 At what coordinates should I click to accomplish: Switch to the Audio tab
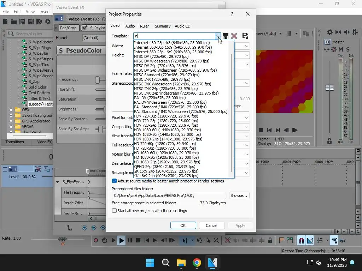130,26
